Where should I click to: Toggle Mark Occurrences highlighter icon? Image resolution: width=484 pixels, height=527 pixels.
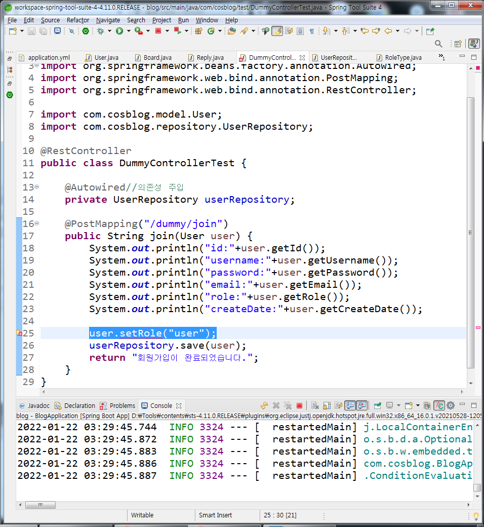pyautogui.click(x=277, y=31)
